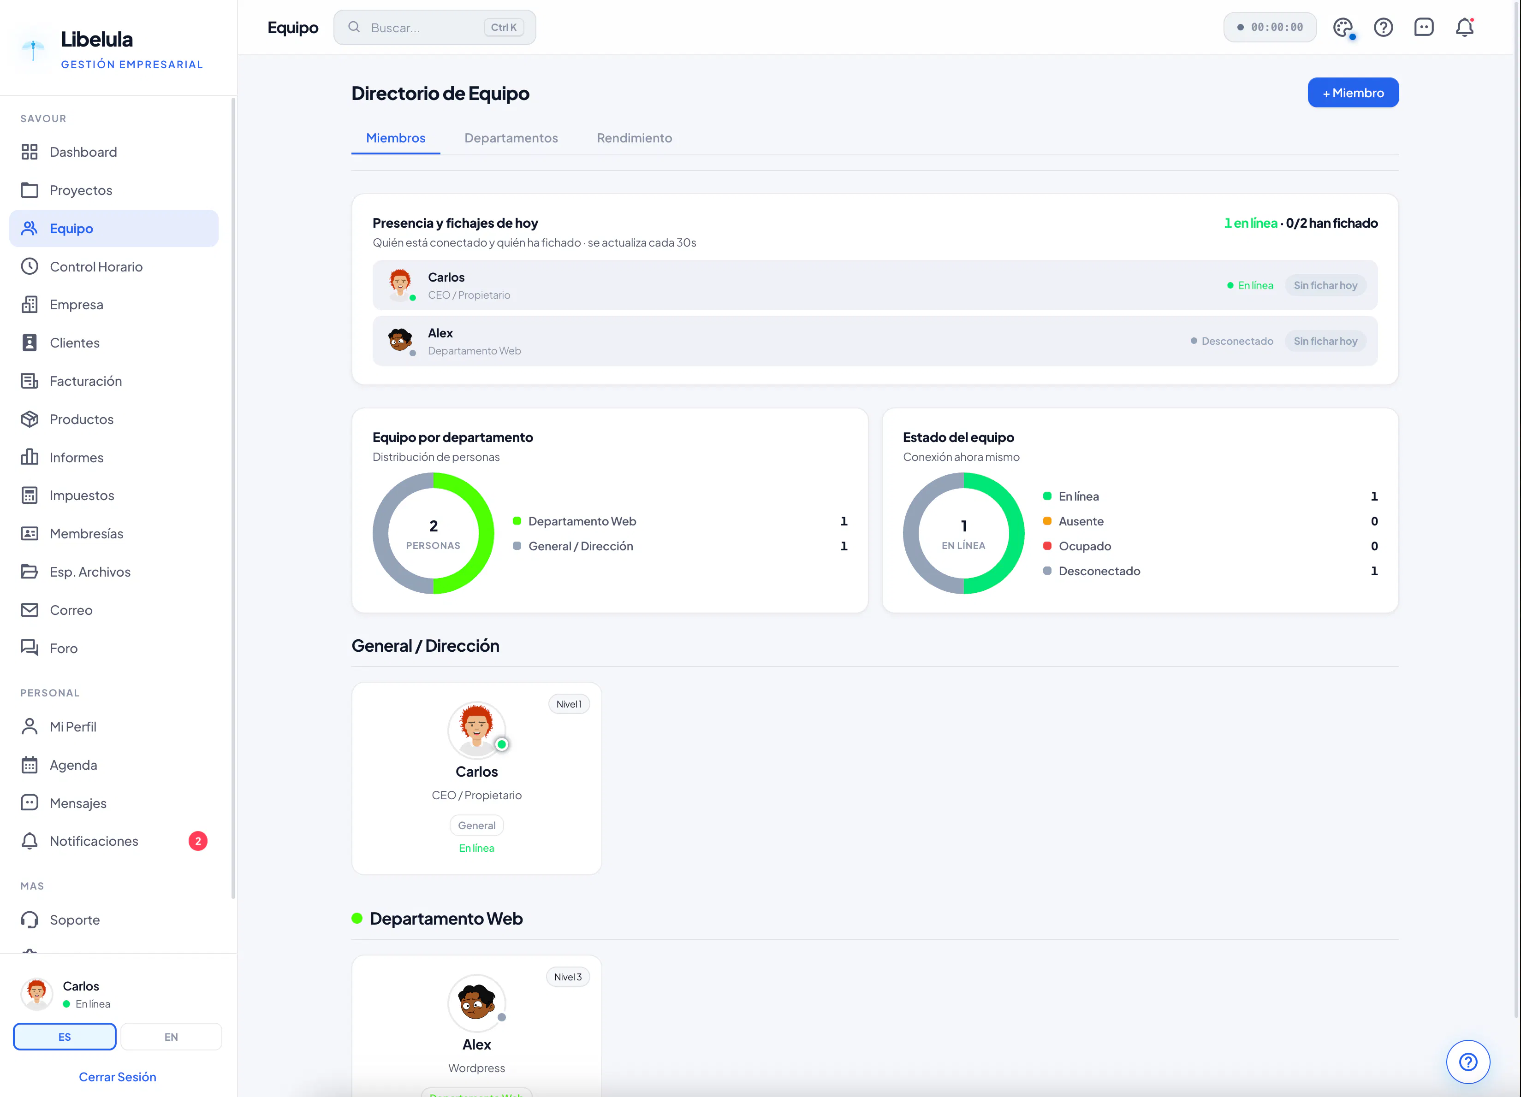Open Clientes contact icon
Viewport: 1521px width, 1097px height.
pos(30,343)
